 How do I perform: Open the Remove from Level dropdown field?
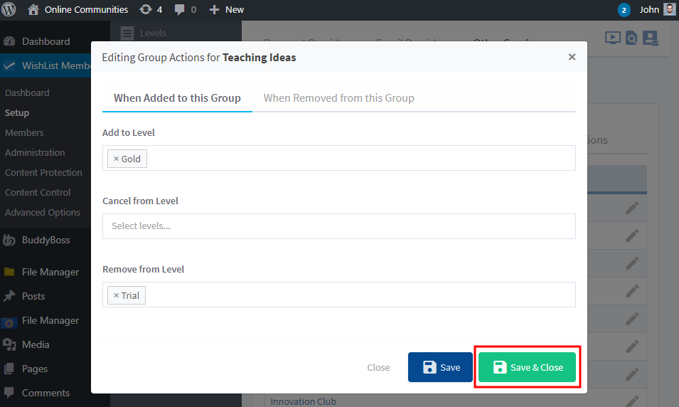[355, 295]
